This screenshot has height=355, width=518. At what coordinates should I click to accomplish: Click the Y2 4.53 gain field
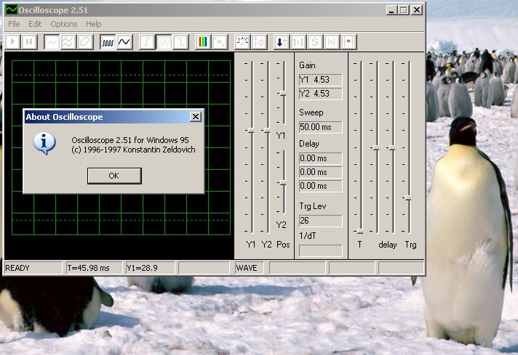click(x=320, y=94)
